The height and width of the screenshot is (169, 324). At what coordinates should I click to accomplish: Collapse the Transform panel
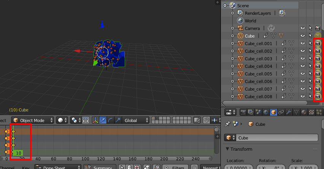[227, 149]
